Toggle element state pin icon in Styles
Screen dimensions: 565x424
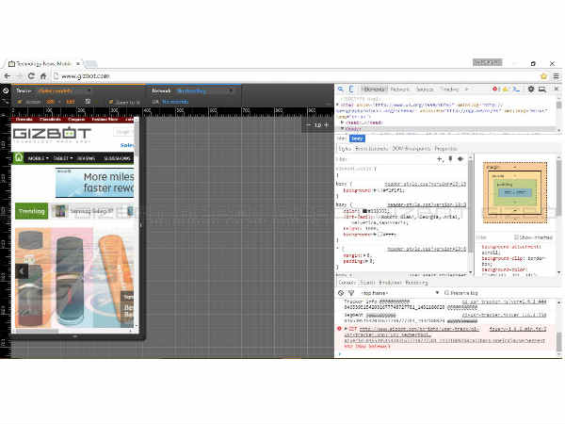pos(450,158)
